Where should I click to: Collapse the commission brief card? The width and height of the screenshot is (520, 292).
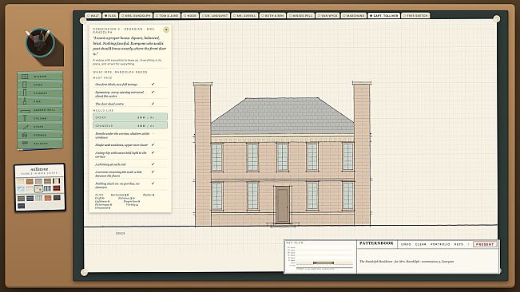click(166, 30)
